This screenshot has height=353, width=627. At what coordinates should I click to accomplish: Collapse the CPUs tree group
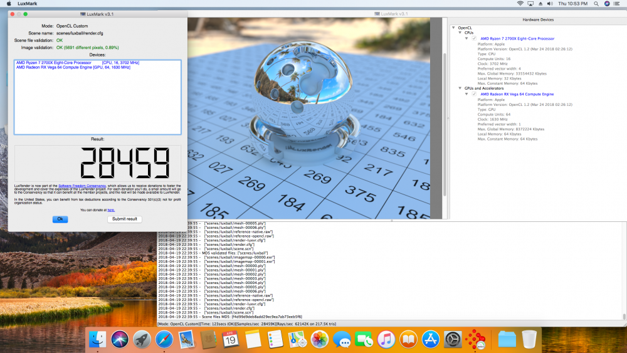(x=460, y=33)
